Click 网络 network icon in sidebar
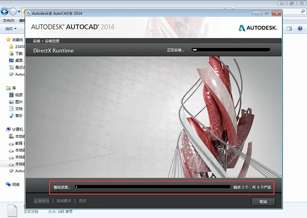 click(8, 185)
